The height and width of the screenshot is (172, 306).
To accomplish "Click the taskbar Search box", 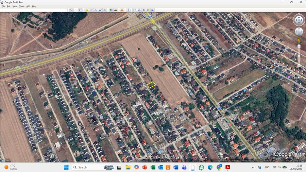I will click(x=93, y=167).
